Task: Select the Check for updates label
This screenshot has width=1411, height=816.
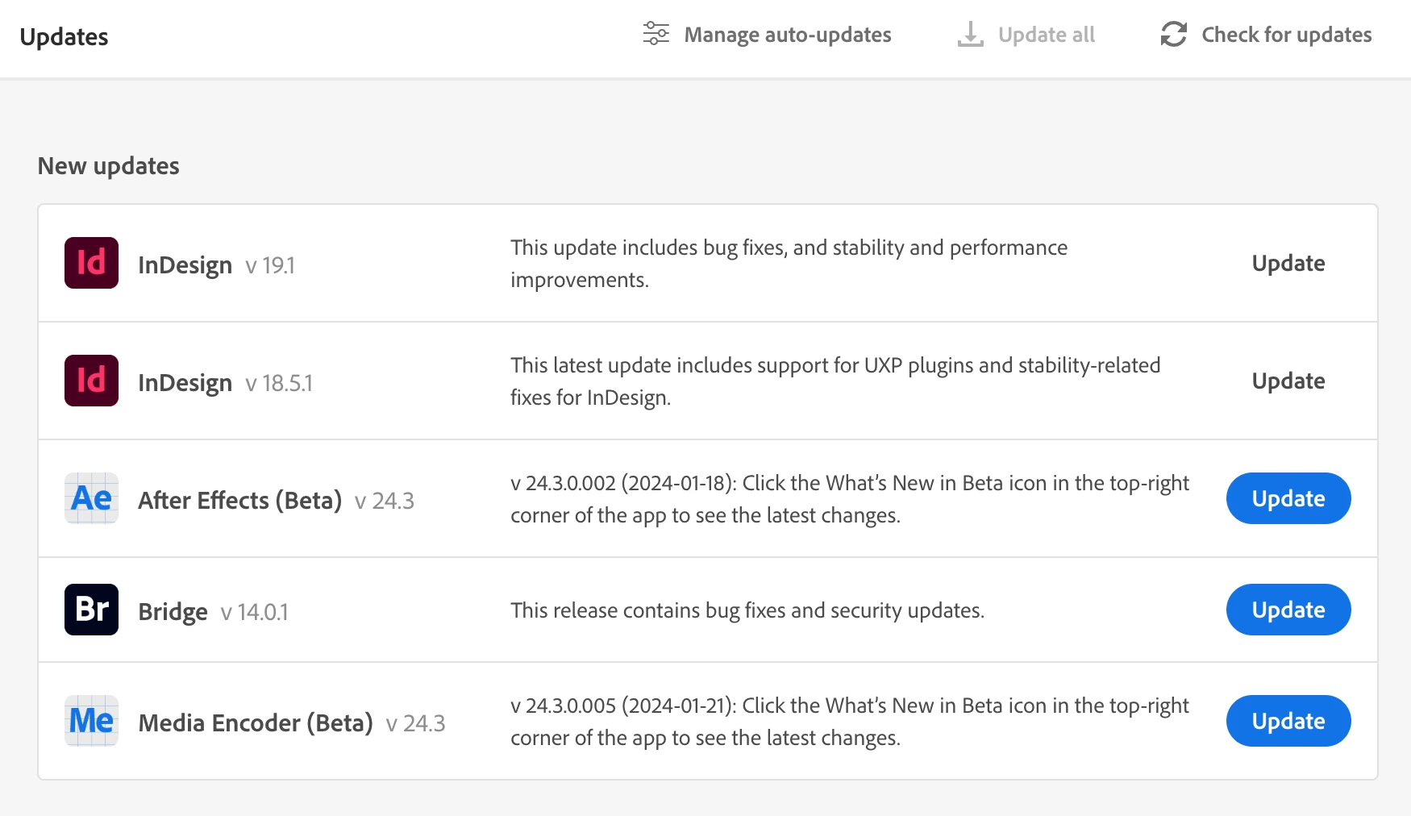Action: [1286, 35]
